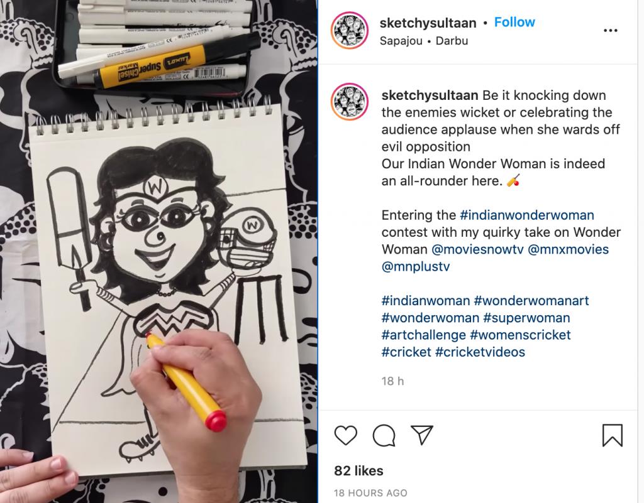Open the sketchysultaan username in the header
This screenshot has width=644, height=503.
click(428, 23)
